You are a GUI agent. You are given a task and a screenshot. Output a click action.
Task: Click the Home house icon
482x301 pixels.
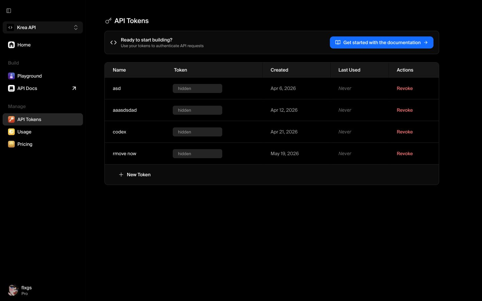coord(11,45)
